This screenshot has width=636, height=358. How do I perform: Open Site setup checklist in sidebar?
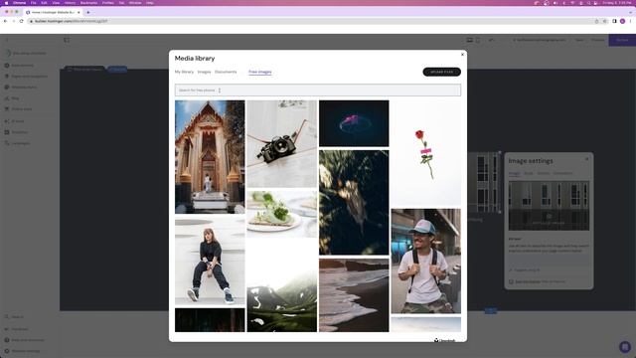(x=25, y=53)
